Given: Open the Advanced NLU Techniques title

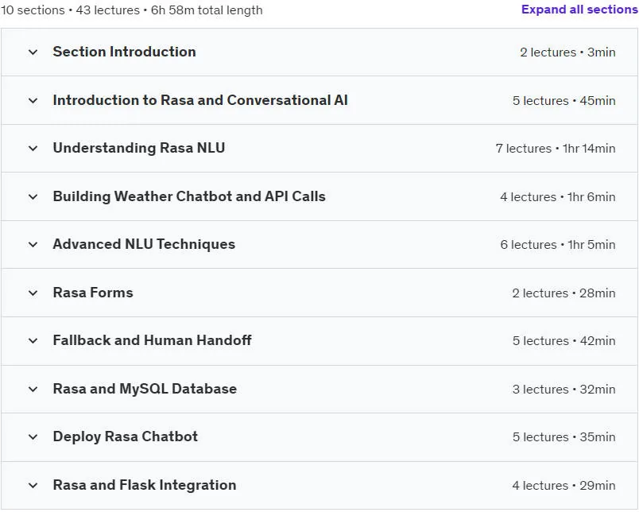Looking at the screenshot, I should [144, 244].
